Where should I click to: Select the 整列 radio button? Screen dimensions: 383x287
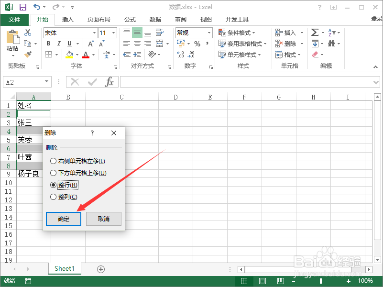(x=53, y=196)
